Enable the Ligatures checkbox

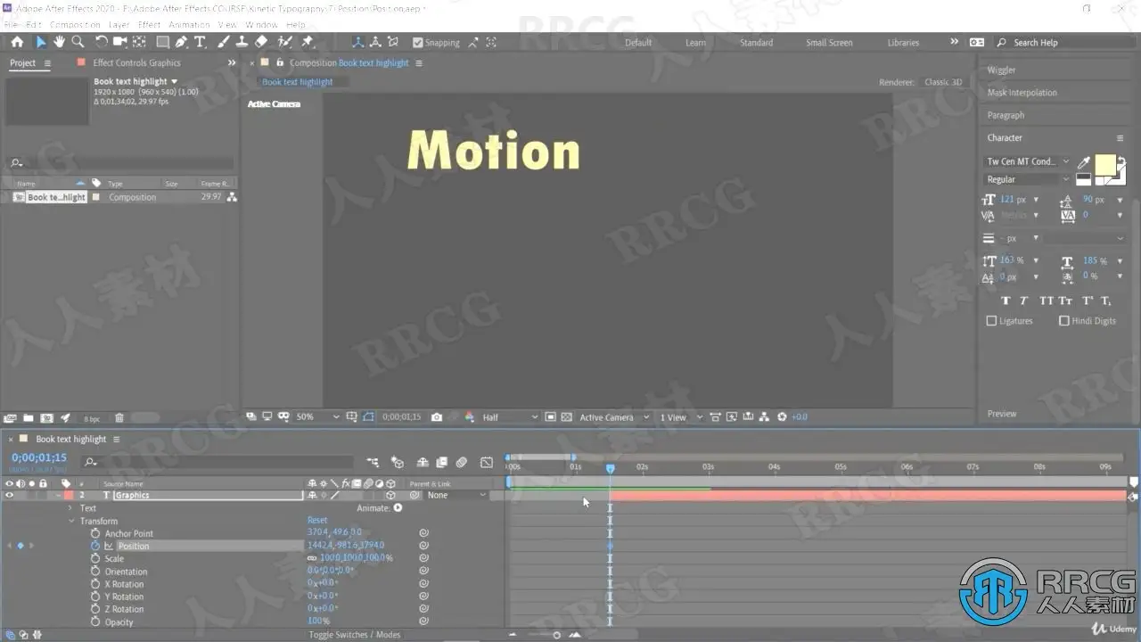(x=992, y=321)
